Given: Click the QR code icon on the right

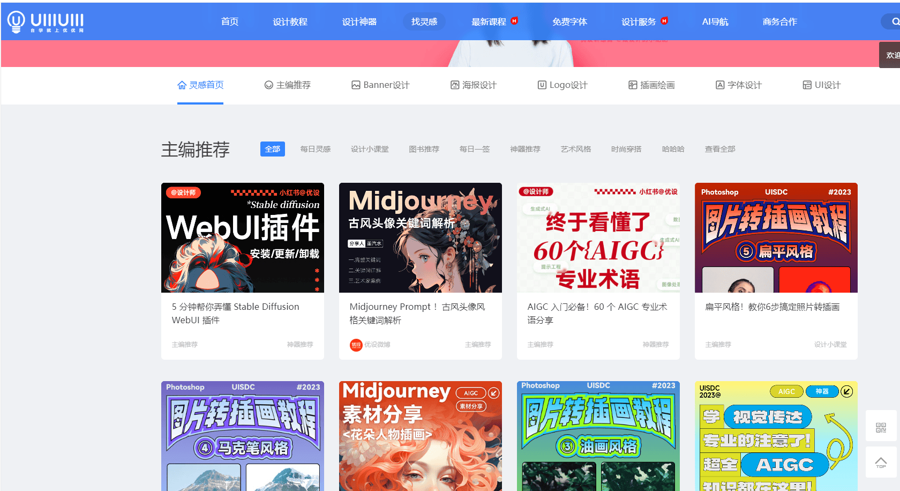Looking at the screenshot, I should 881,426.
